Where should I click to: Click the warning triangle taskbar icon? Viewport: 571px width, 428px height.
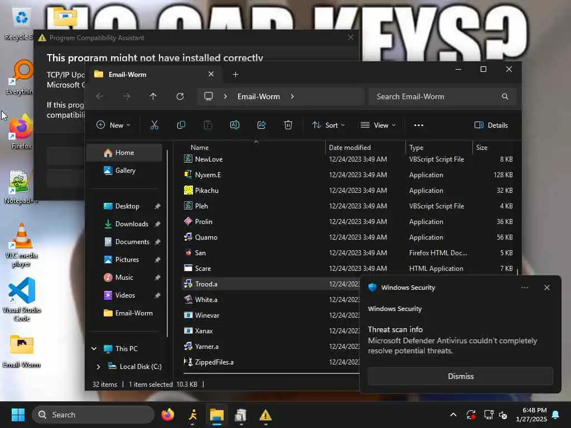(x=265, y=415)
